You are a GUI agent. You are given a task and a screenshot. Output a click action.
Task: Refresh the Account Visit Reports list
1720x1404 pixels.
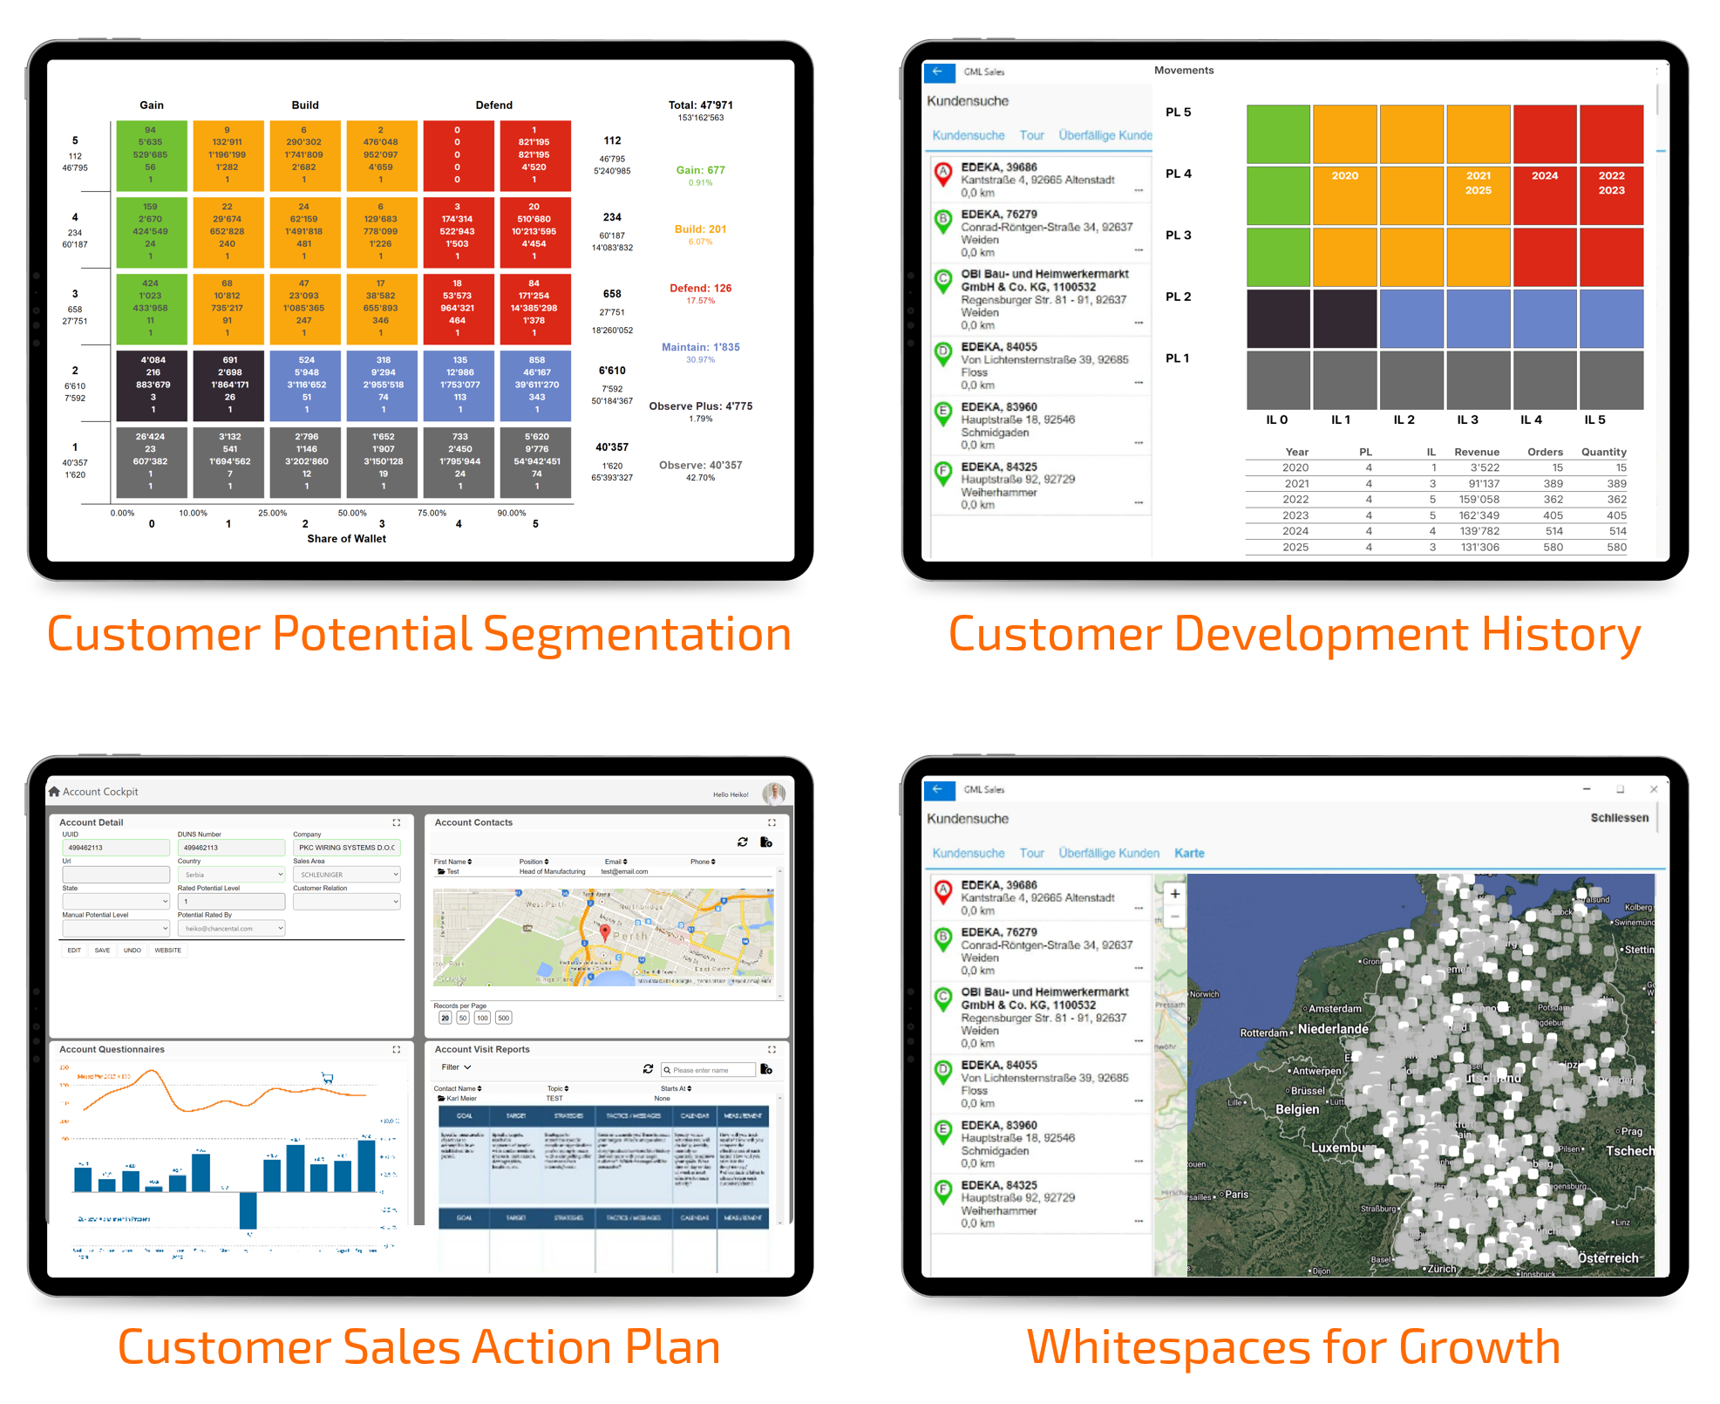[648, 1069]
